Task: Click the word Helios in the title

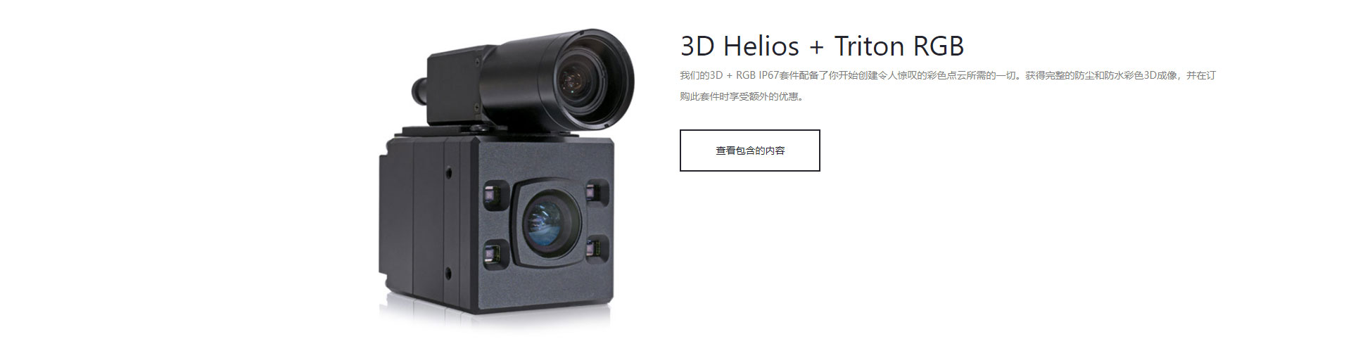Action: pos(761,46)
